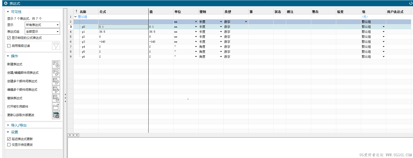The image size is (413, 158).
Task: Collapse the 可见性 section
Action: pyautogui.click(x=8, y=12)
